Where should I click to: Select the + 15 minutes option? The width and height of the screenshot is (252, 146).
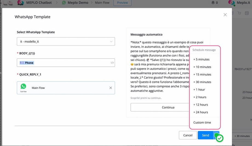tap(202, 75)
